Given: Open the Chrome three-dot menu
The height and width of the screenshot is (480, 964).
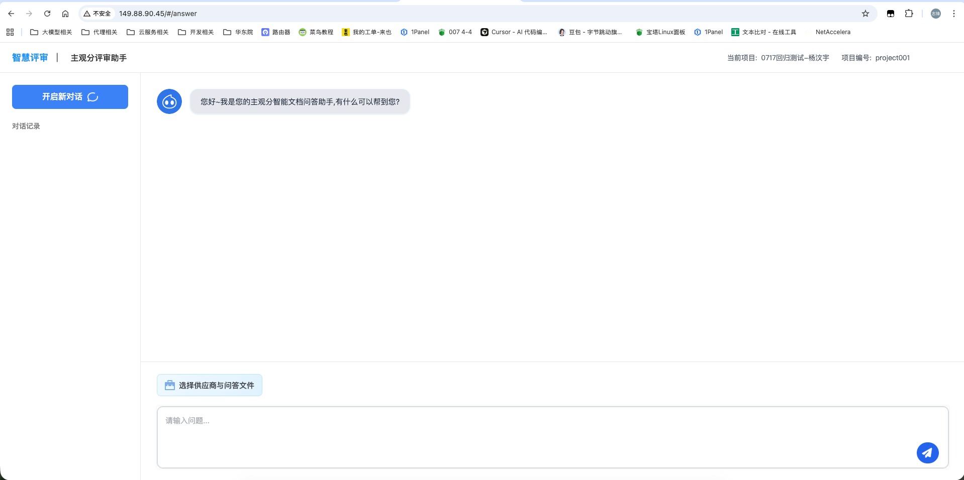Looking at the screenshot, I should pyautogui.click(x=953, y=14).
